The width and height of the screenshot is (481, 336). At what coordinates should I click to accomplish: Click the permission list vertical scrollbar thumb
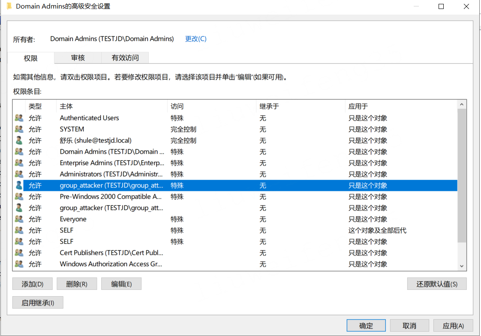coord(462,175)
